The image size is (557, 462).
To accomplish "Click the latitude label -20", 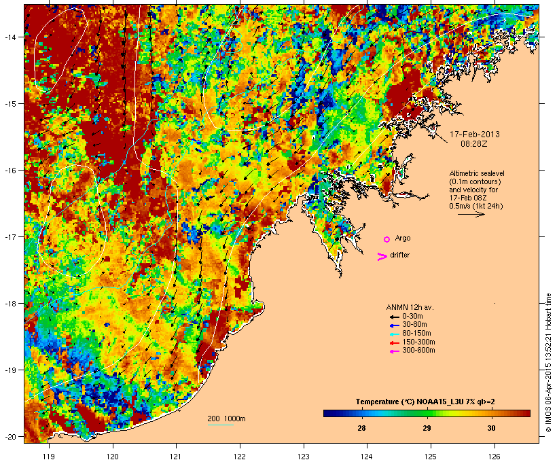I will click(10, 436).
